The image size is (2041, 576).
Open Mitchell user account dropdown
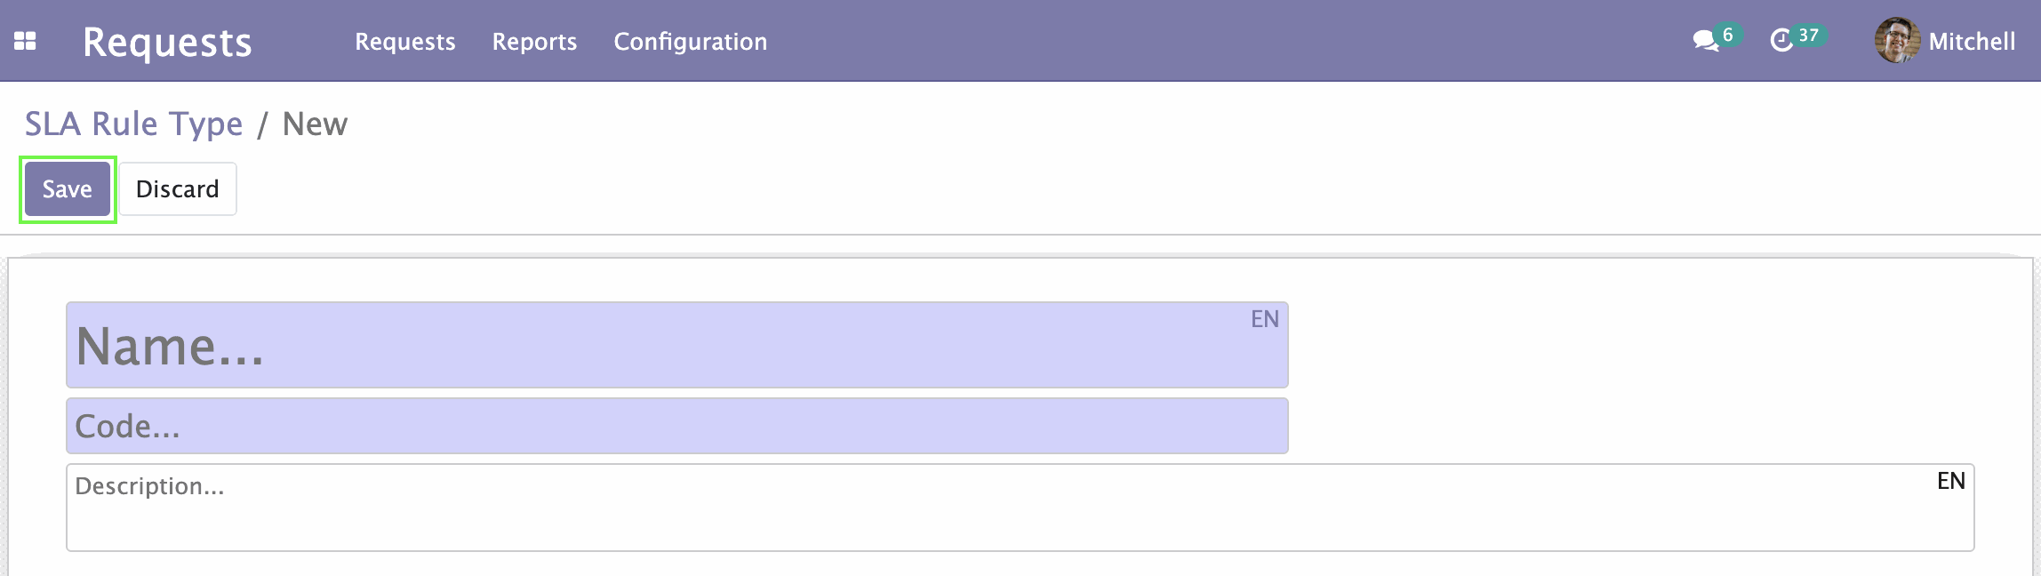pyautogui.click(x=1945, y=41)
